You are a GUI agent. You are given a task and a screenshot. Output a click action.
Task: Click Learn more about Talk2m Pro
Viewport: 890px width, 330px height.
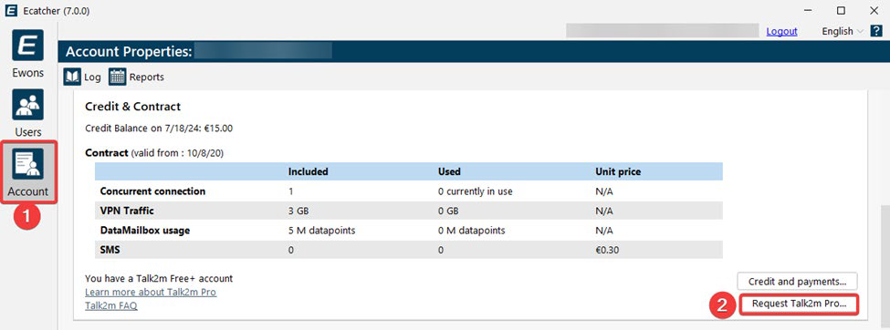151,293
